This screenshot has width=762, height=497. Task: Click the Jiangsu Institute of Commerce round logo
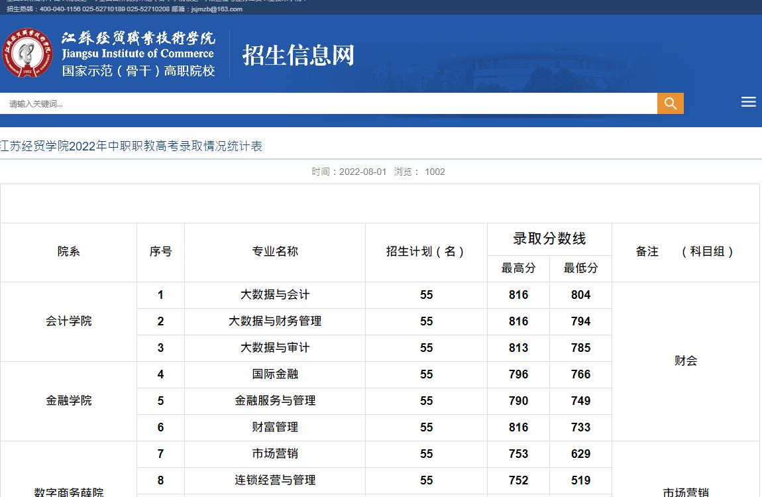(x=27, y=52)
